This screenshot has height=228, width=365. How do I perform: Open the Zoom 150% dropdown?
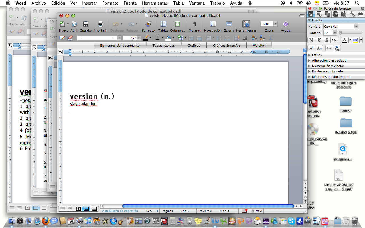[x=275, y=24]
